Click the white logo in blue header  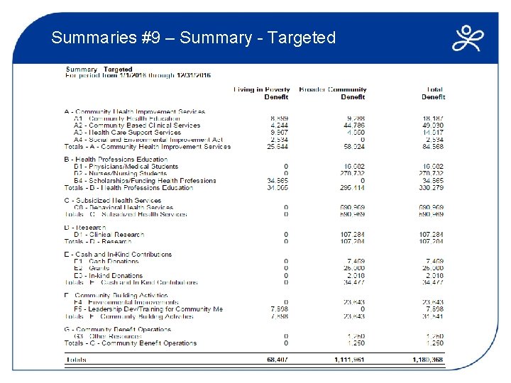pyautogui.click(x=468, y=38)
